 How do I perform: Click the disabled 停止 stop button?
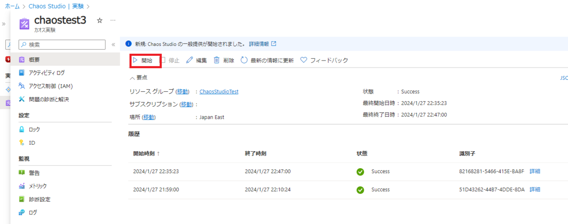(169, 60)
